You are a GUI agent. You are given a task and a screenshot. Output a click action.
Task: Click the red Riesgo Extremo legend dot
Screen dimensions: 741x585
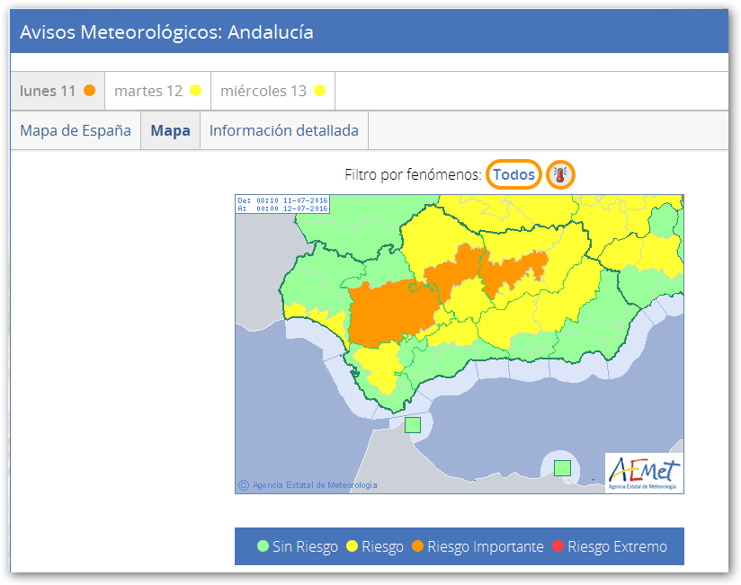(558, 546)
